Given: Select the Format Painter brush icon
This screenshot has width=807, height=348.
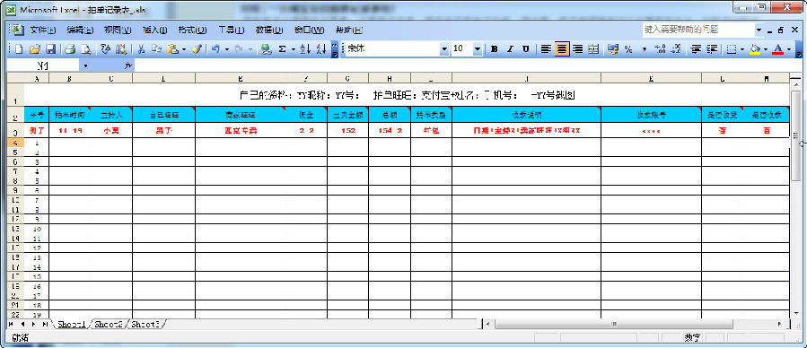Looking at the screenshot, I should click(196, 49).
